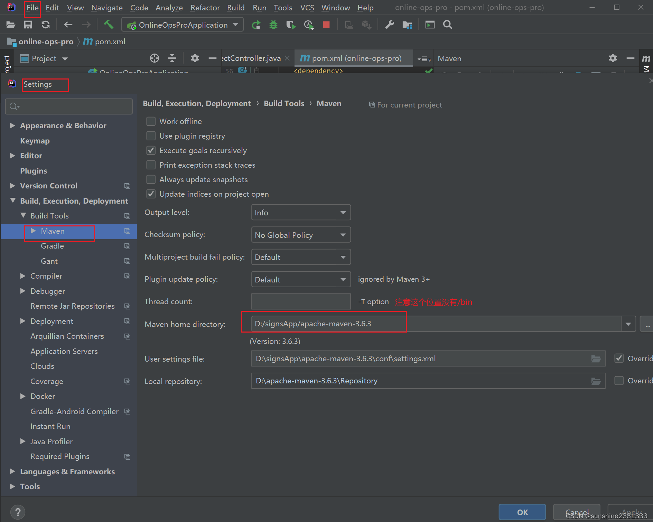Screen dimensions: 653x522
Task: Uncheck Execute goals recursively
Action: click(x=151, y=150)
